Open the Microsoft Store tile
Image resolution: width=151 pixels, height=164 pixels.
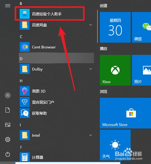pyautogui.click(x=125, y=113)
